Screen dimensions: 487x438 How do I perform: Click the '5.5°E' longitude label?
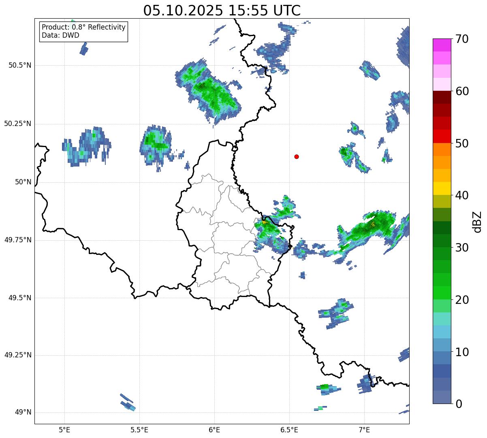pos(139,429)
